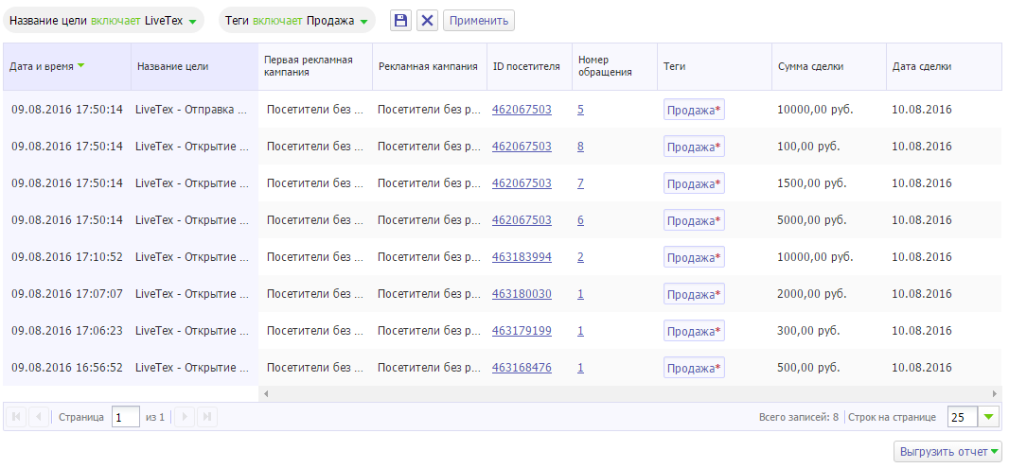
Task: Click the right arrow of the horizontal scrollbar
Action: point(996,393)
